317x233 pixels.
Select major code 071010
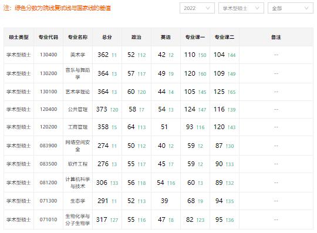49,220
